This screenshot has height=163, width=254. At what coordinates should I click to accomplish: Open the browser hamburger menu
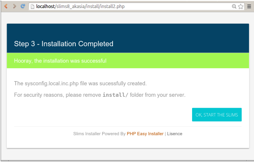tap(249, 6)
